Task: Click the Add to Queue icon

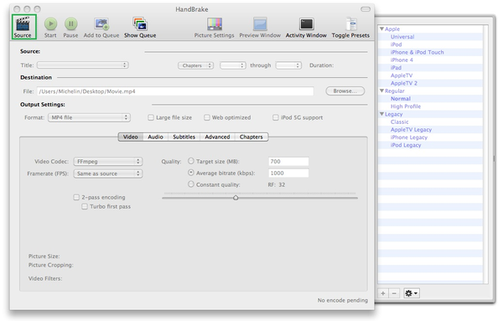Action: [x=101, y=24]
